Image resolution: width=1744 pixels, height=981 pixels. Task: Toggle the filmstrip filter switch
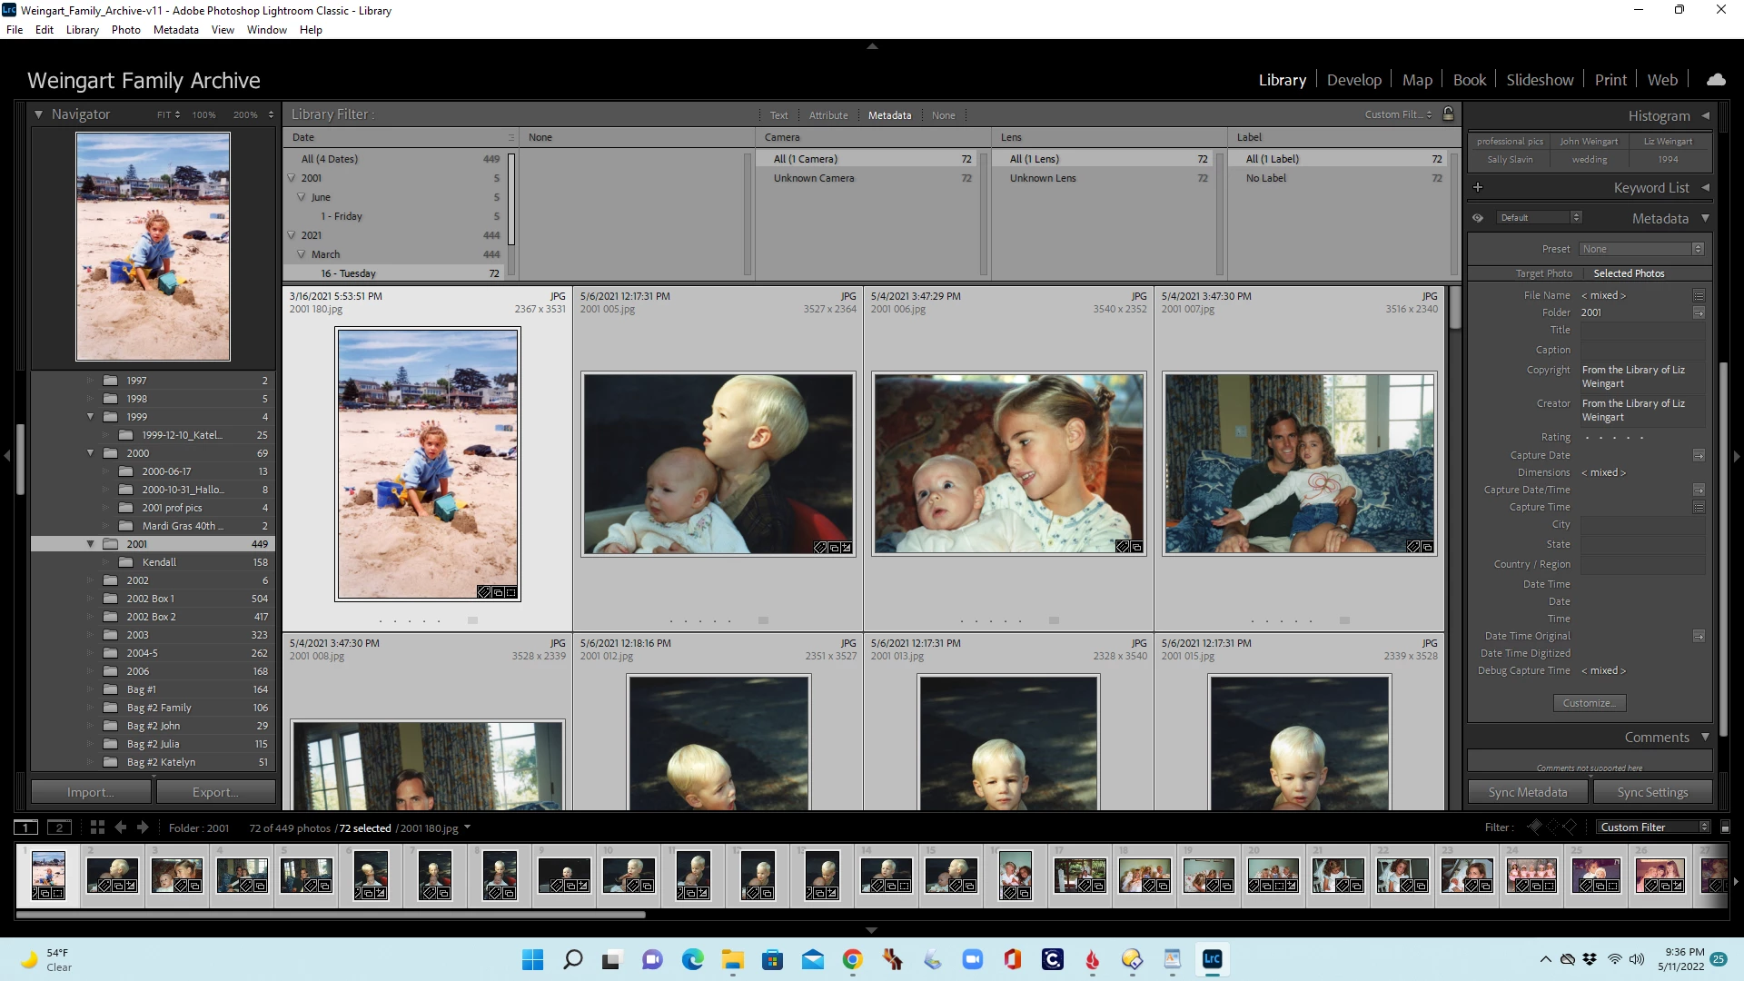coord(1725,827)
